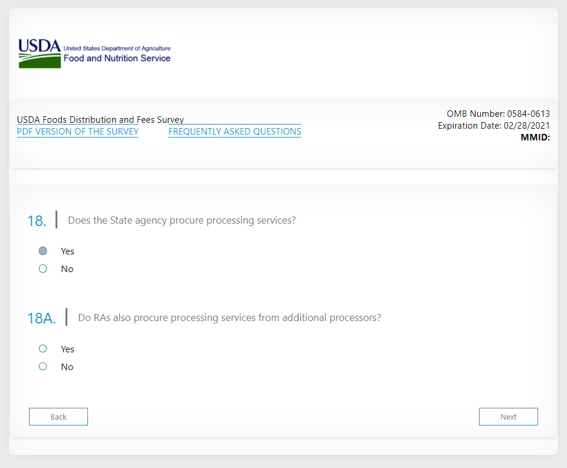Click the Yes label under question 18A
567x468 pixels.
pyautogui.click(x=67, y=349)
